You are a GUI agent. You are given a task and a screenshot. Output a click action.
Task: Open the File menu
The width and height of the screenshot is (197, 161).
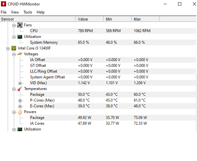click(4, 12)
